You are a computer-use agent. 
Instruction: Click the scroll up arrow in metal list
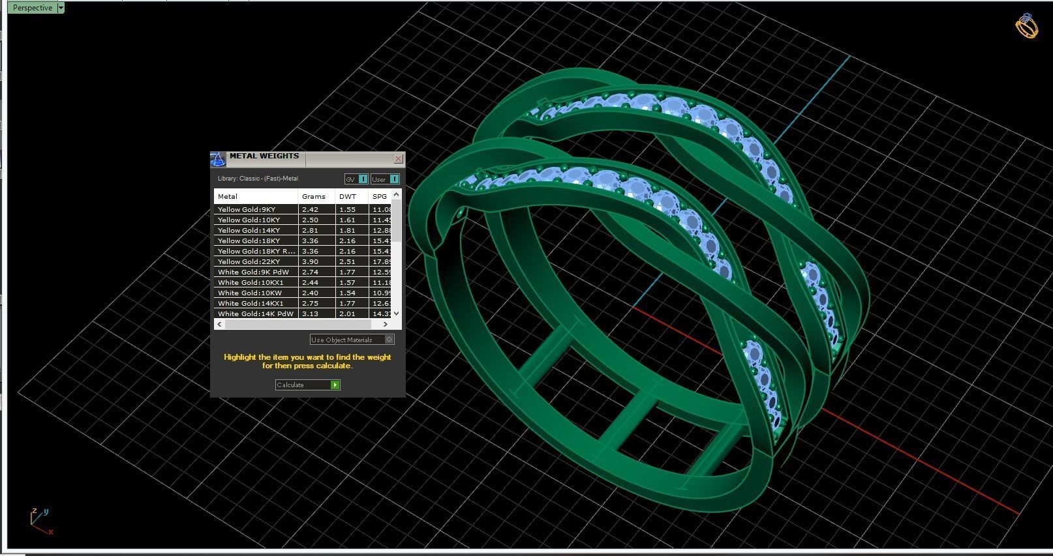(x=397, y=195)
